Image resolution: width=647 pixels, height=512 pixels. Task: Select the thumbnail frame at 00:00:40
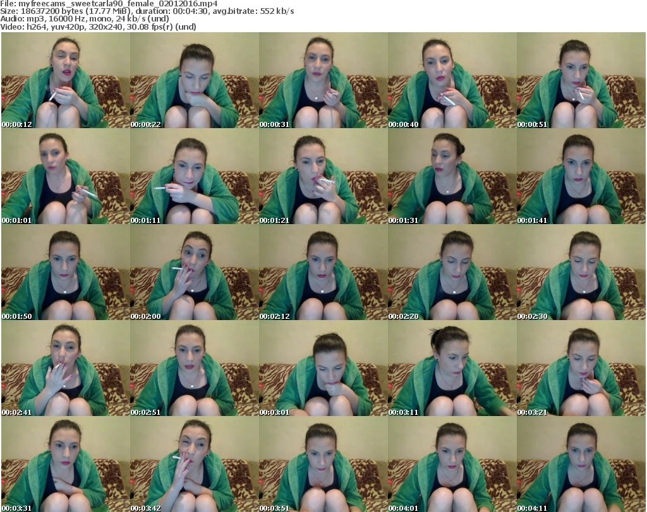452,80
